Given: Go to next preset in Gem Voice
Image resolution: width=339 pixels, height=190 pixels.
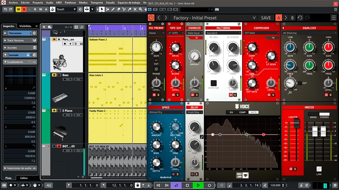Looking at the screenshot, I should click(x=166, y=18).
